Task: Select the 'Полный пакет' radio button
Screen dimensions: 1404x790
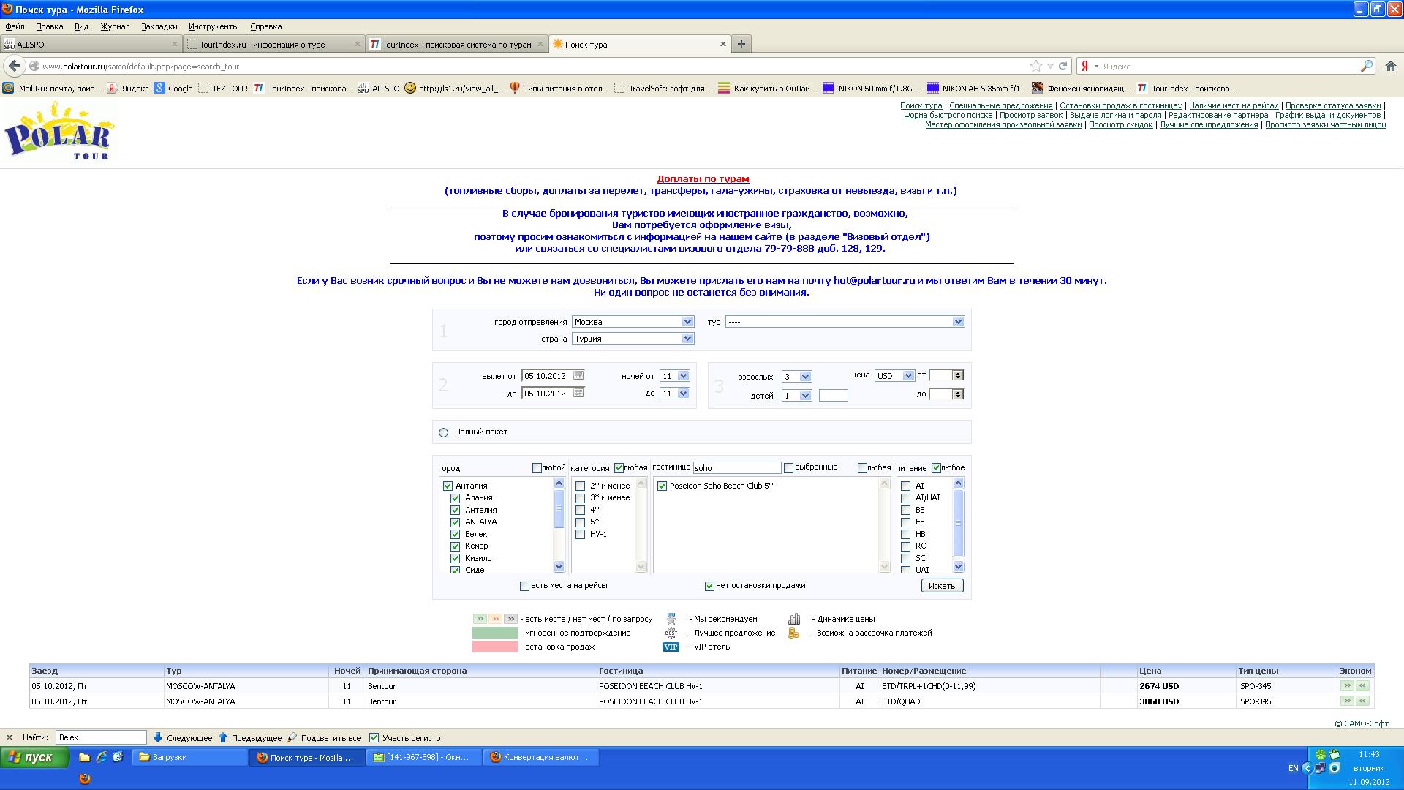Action: pyautogui.click(x=443, y=432)
